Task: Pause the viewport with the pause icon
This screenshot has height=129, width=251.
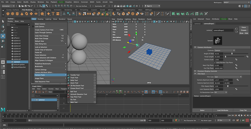Action: pyautogui.click(x=137, y=6)
